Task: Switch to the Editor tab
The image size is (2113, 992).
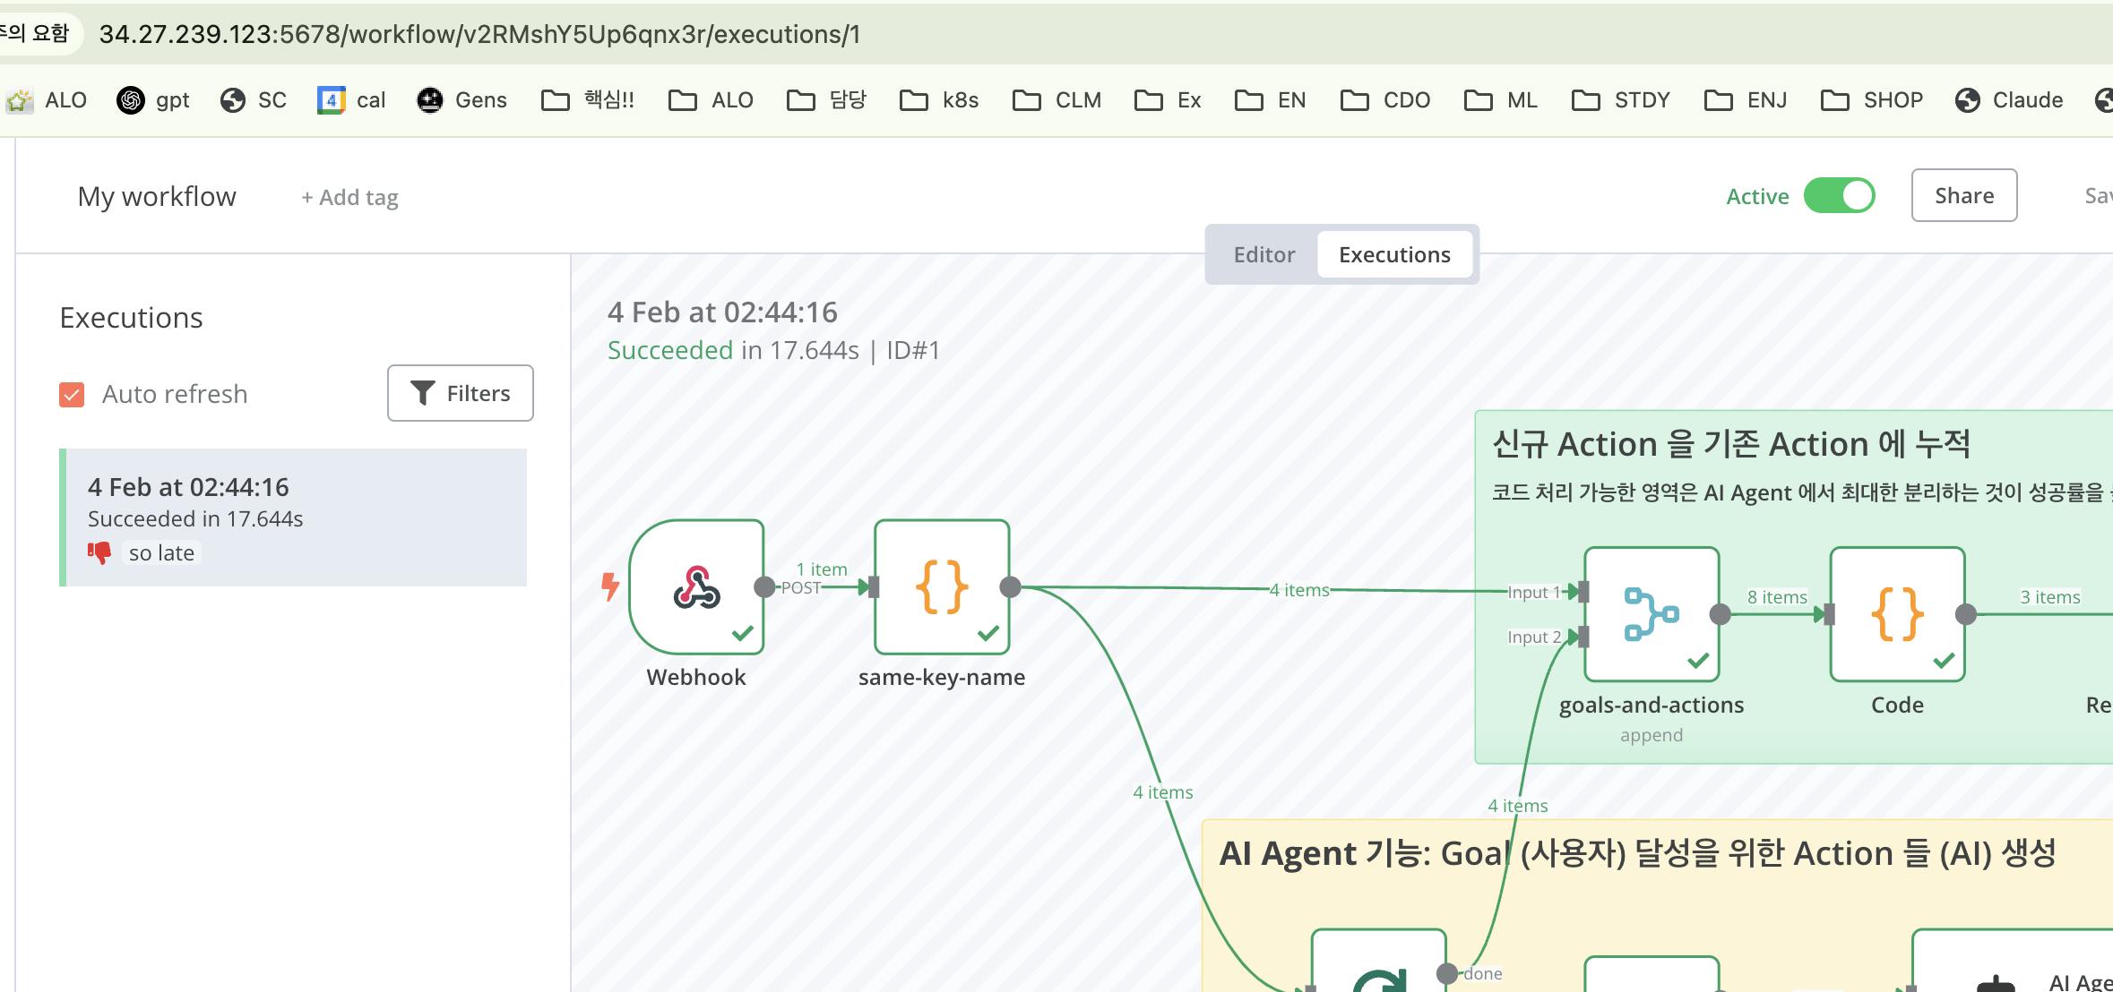Action: [1263, 255]
